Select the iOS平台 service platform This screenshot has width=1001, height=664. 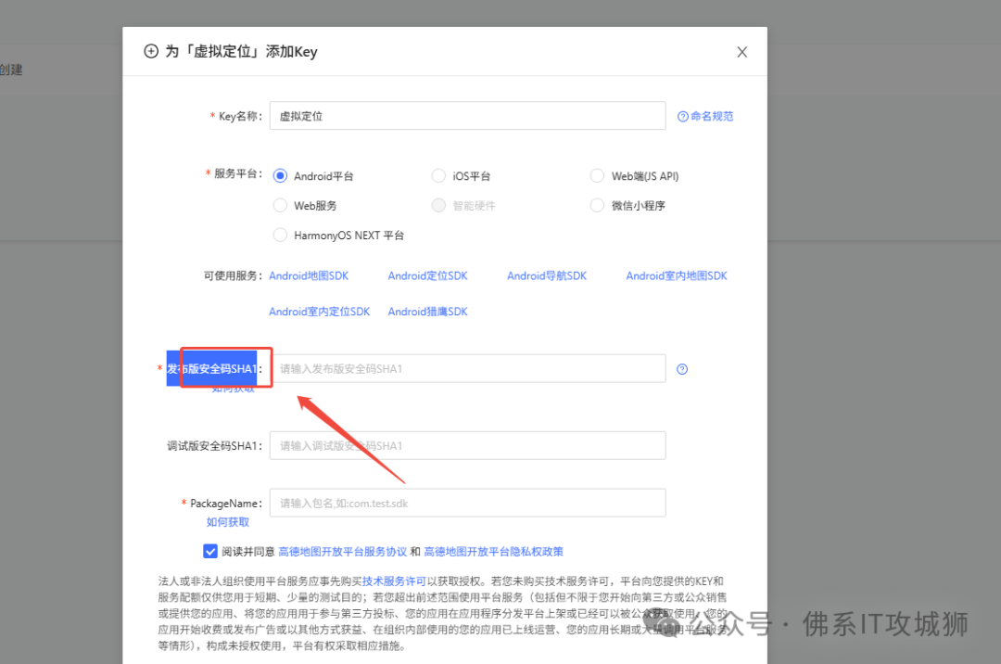[x=437, y=175]
